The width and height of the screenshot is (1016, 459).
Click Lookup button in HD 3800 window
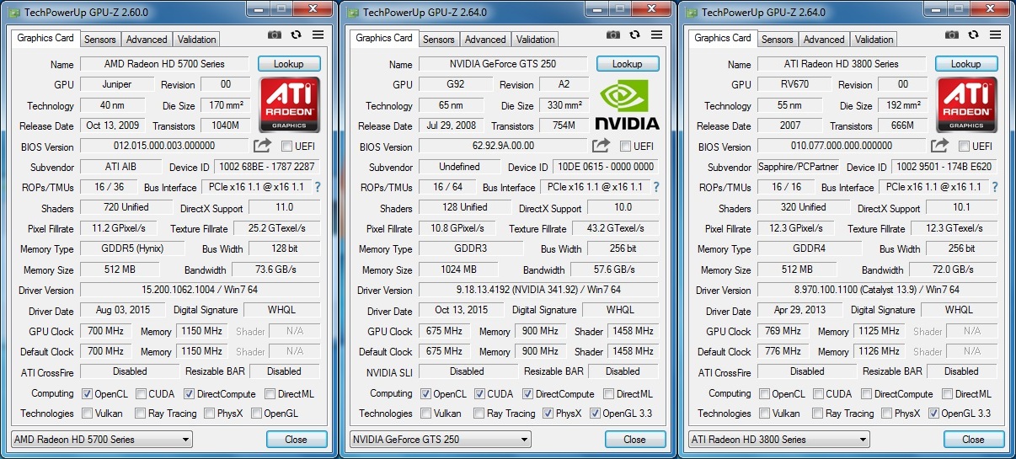tap(966, 64)
